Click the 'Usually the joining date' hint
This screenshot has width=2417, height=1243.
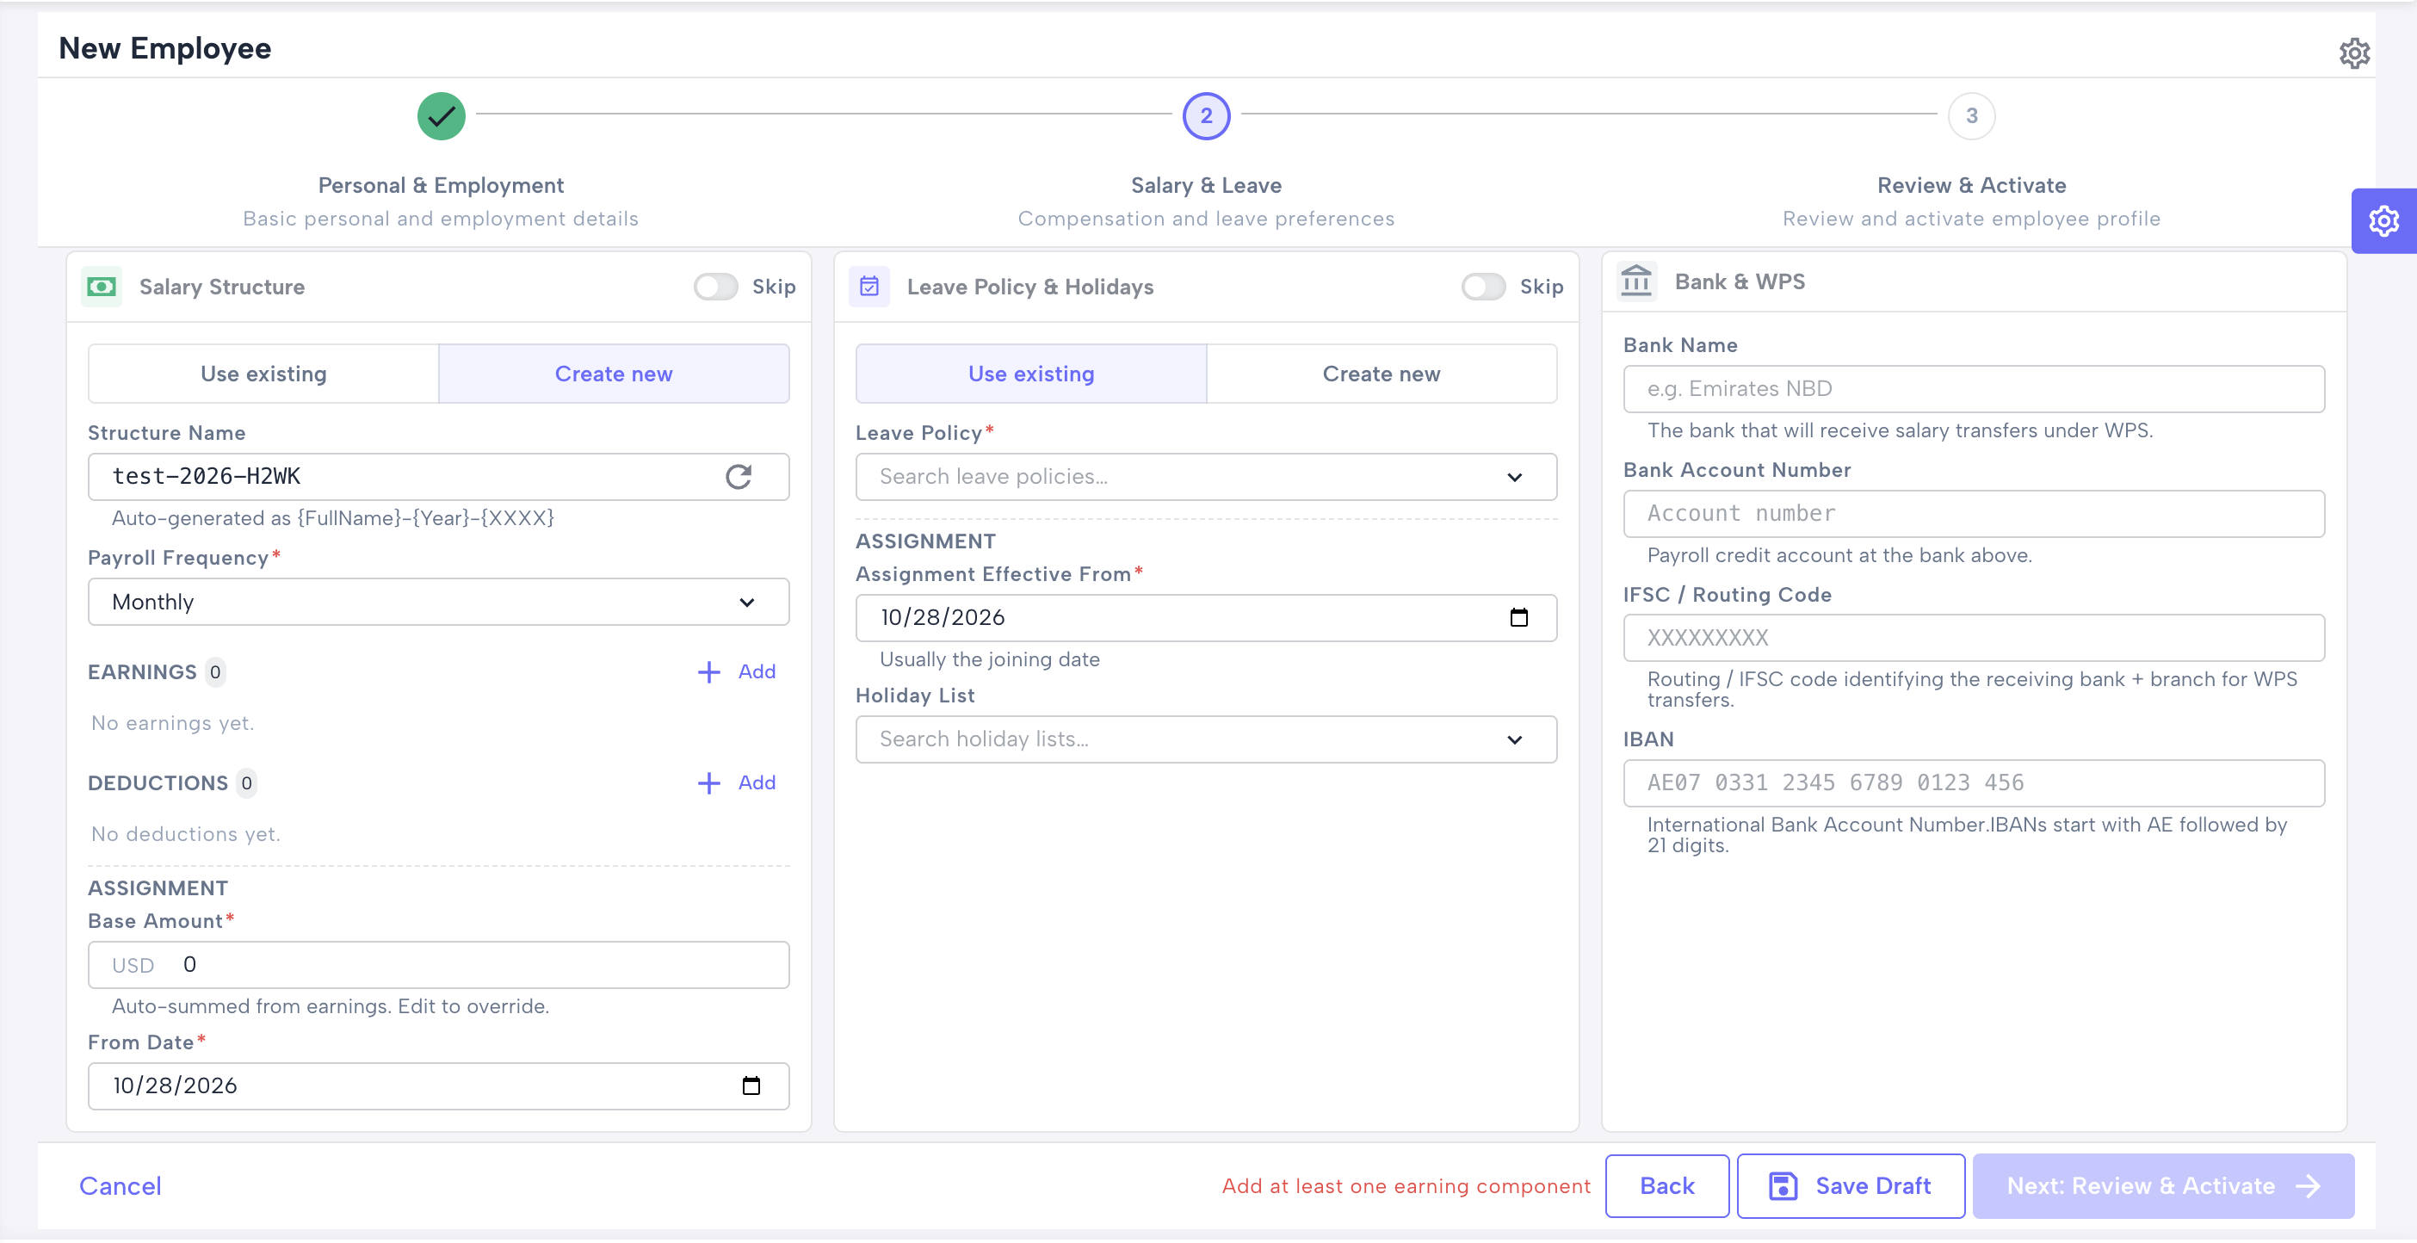point(989,659)
